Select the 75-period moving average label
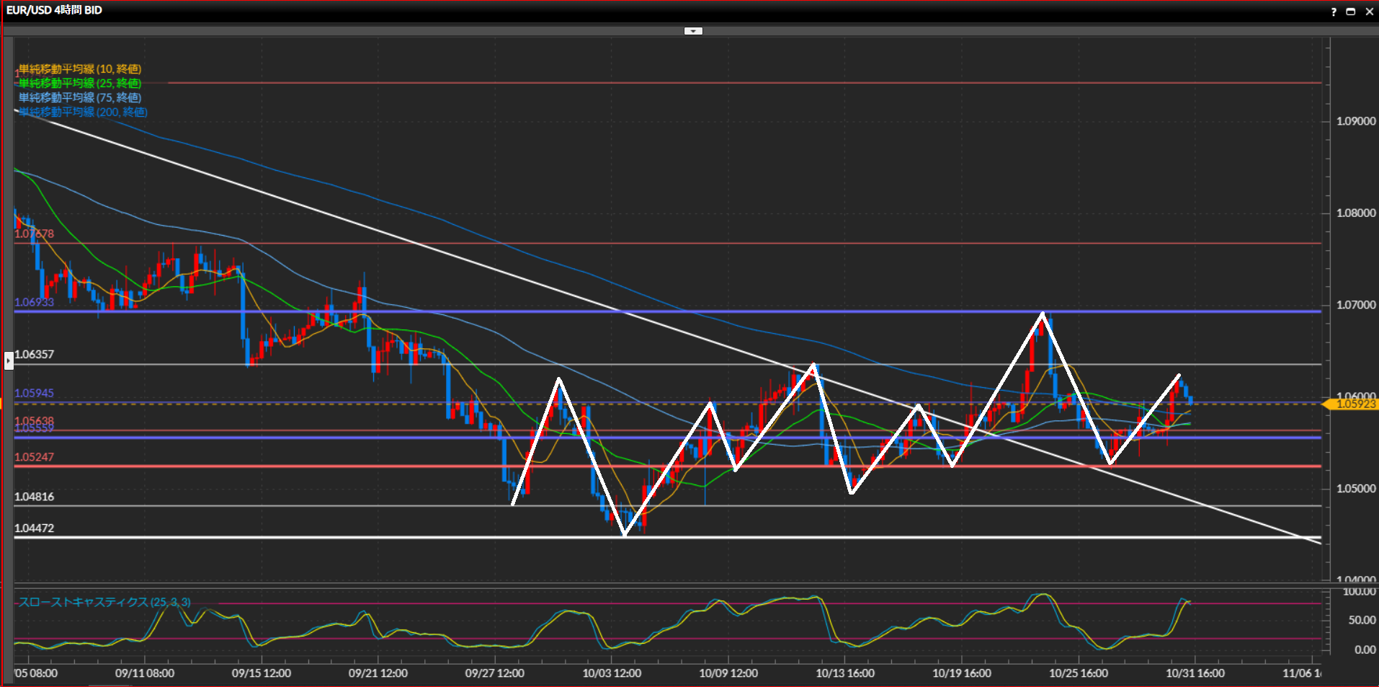This screenshot has height=687, width=1379. coord(79,97)
